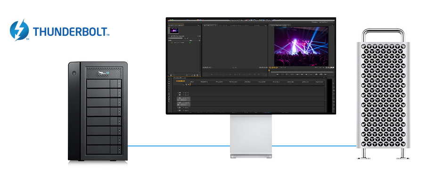Select the concert clip thumbnail in Project panel

(174, 30)
